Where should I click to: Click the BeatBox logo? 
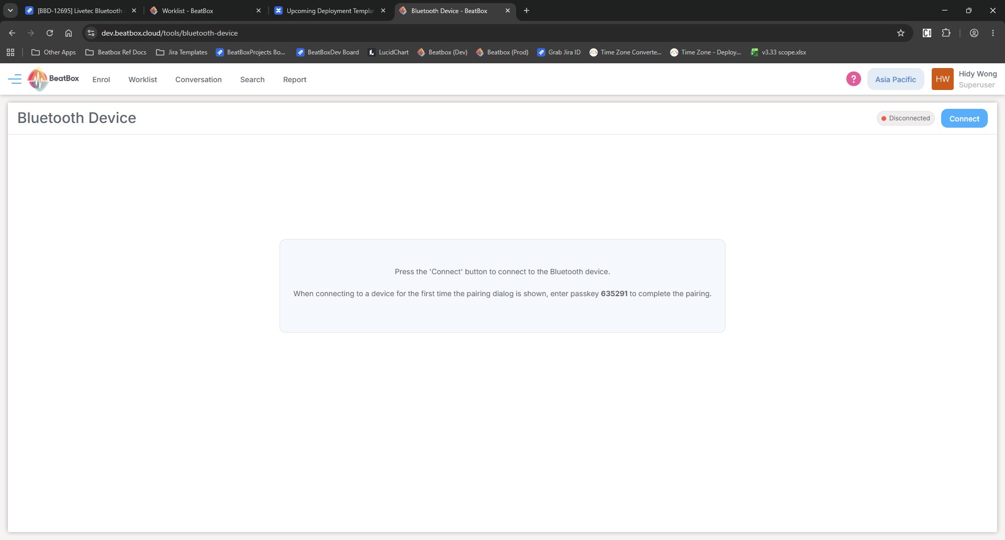pos(53,79)
